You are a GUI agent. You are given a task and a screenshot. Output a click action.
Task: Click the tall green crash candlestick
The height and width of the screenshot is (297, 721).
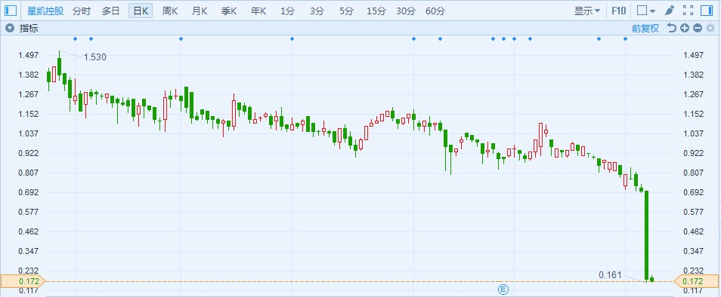pyautogui.click(x=646, y=235)
